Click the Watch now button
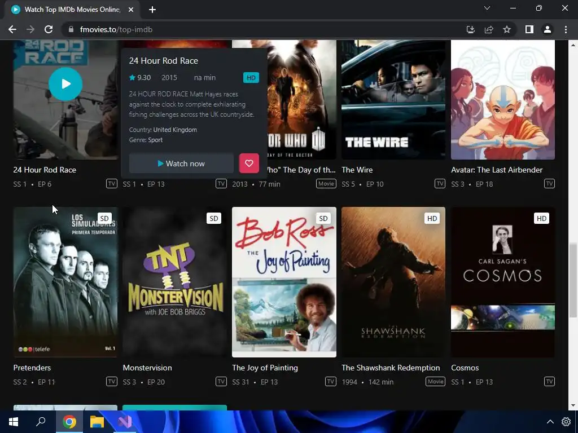The image size is (578, 433). (x=181, y=164)
